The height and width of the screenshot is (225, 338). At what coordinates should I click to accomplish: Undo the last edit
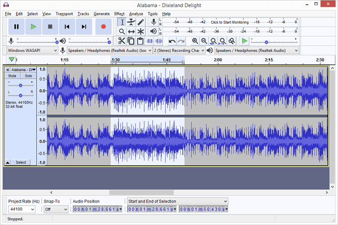coord(172,41)
